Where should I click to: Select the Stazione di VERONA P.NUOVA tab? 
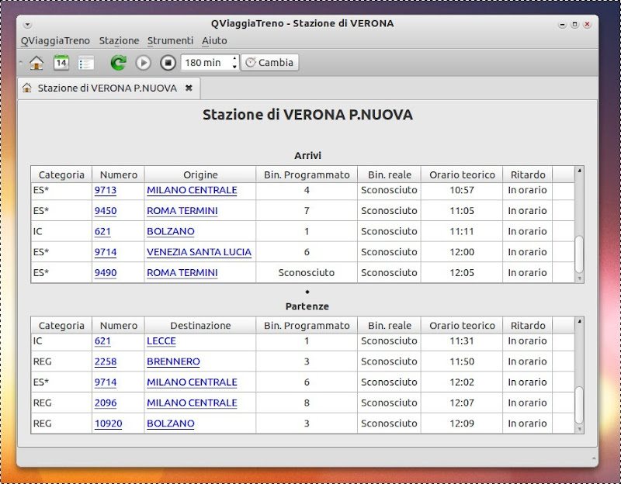point(109,88)
